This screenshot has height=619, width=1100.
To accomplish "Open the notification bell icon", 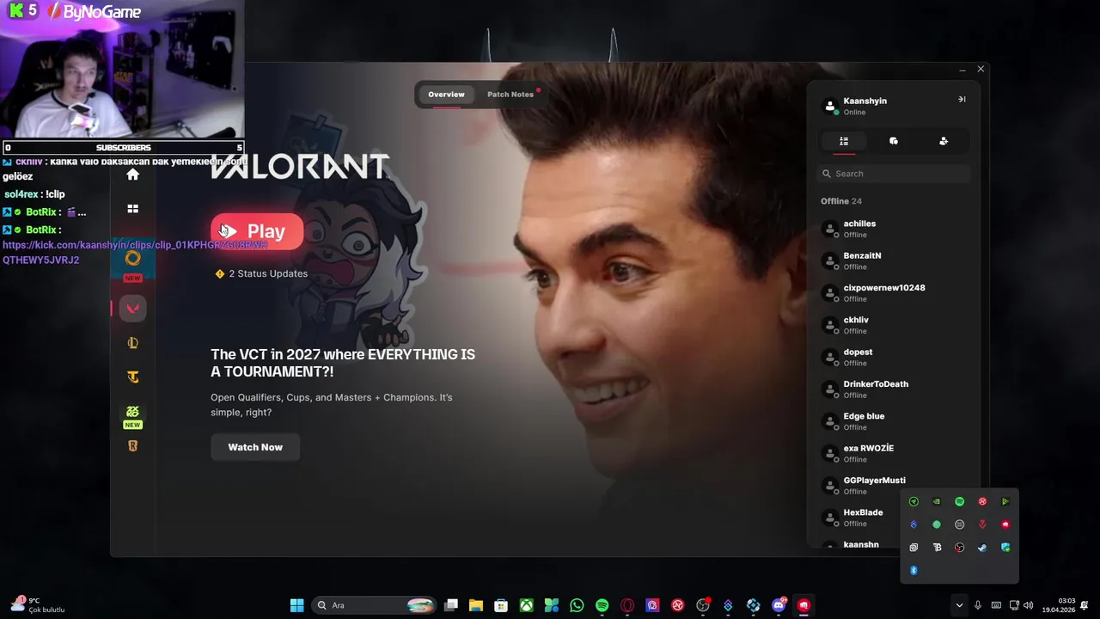I will [1085, 605].
